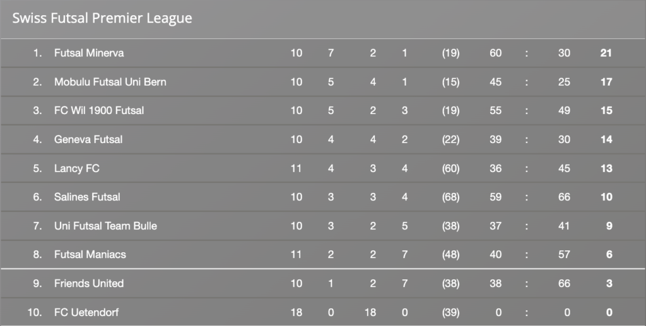Click FC Wil 1900 Futsal's 15 points
Screen dimensions: 646x326
[x=606, y=111]
